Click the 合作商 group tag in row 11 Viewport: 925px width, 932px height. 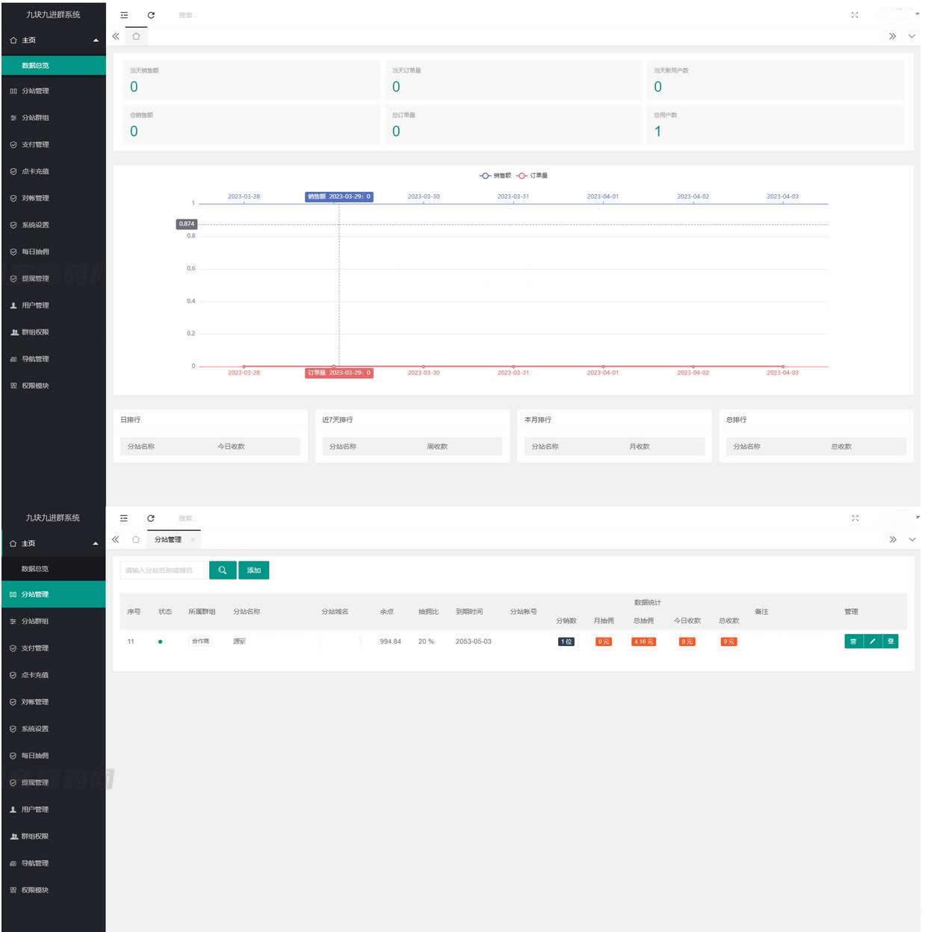tap(200, 641)
